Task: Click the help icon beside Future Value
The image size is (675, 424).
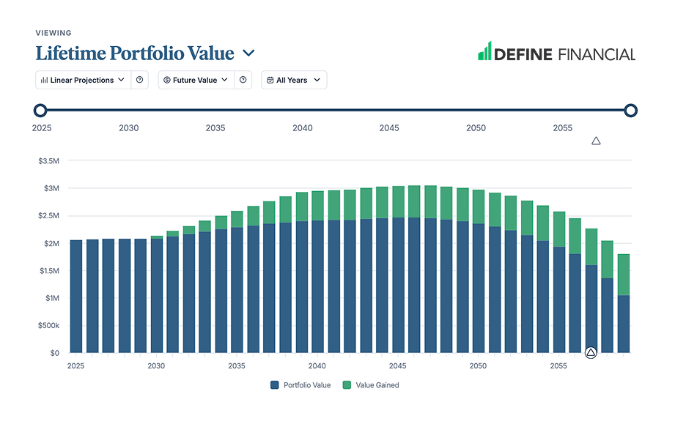Action: (243, 80)
